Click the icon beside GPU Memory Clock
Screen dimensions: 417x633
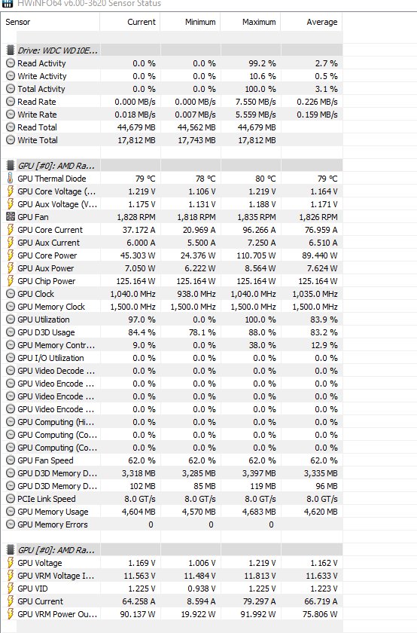tap(10, 307)
